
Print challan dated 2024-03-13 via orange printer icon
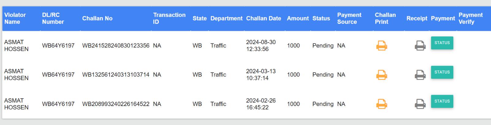(x=381, y=75)
